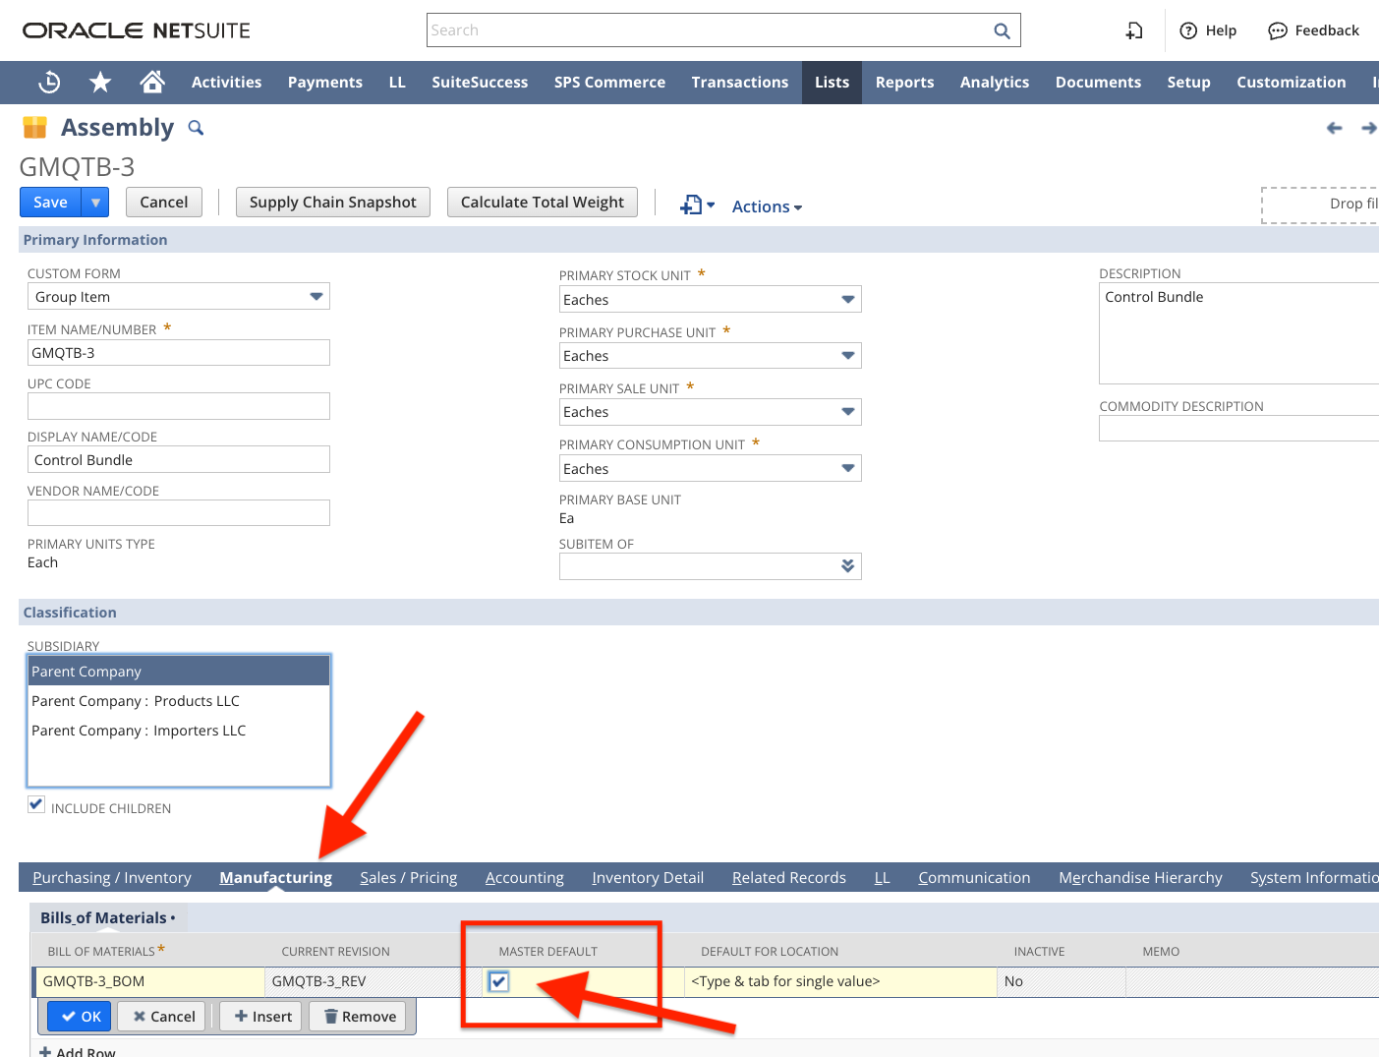Click the Insert button in BOM sublist
The width and height of the screenshot is (1379, 1057).
click(262, 1017)
